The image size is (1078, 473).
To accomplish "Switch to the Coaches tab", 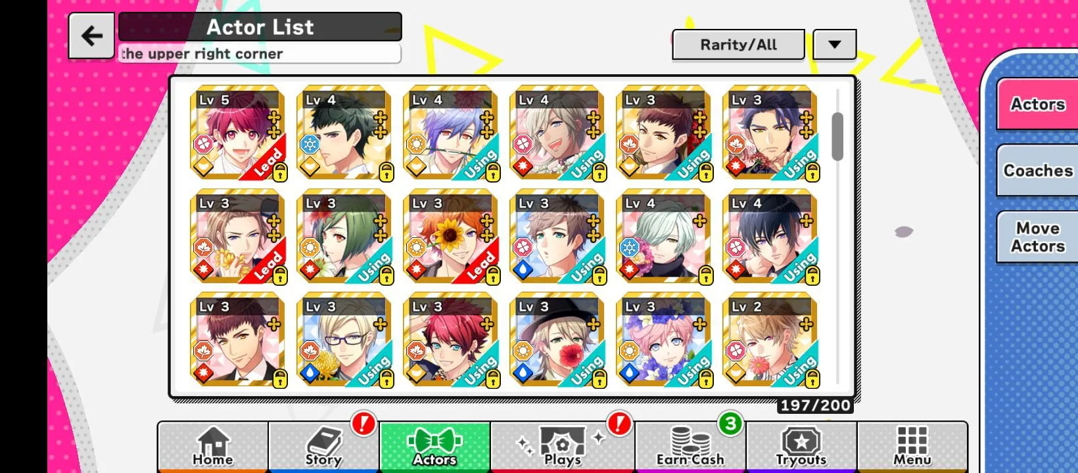I will coord(1037,171).
